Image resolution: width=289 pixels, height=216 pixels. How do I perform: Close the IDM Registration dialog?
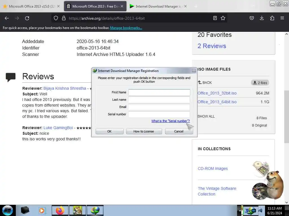(194, 71)
